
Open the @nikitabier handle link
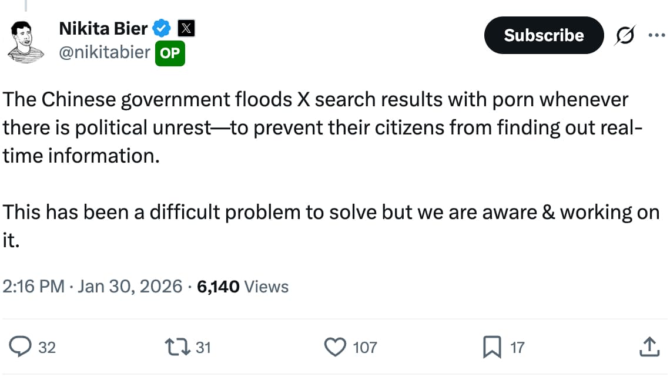click(x=105, y=53)
